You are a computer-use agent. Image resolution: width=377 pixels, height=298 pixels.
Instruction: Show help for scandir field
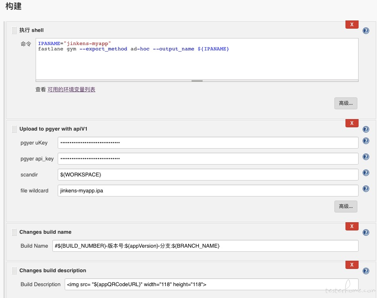366,173
